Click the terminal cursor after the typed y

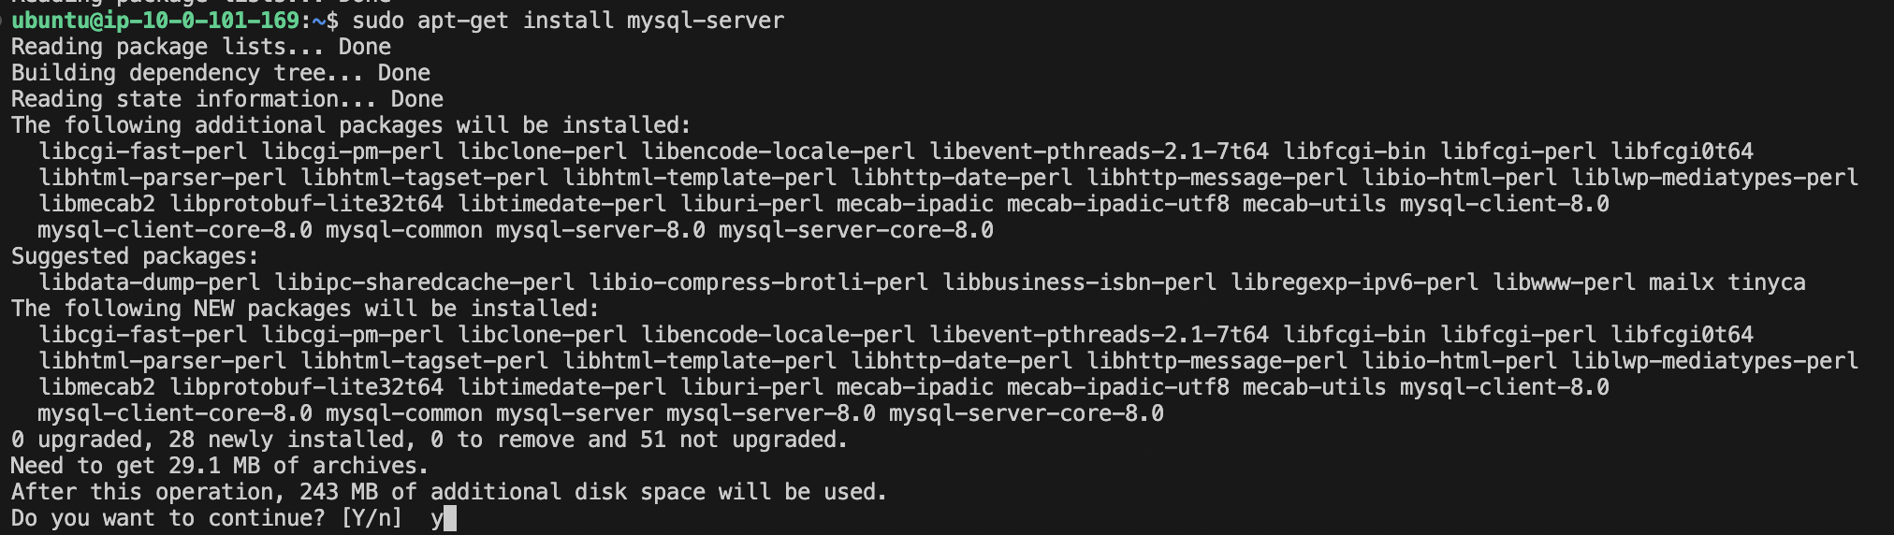pos(450,518)
